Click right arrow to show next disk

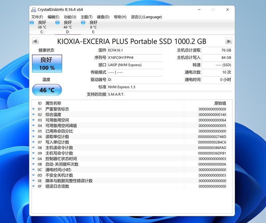[229, 41]
